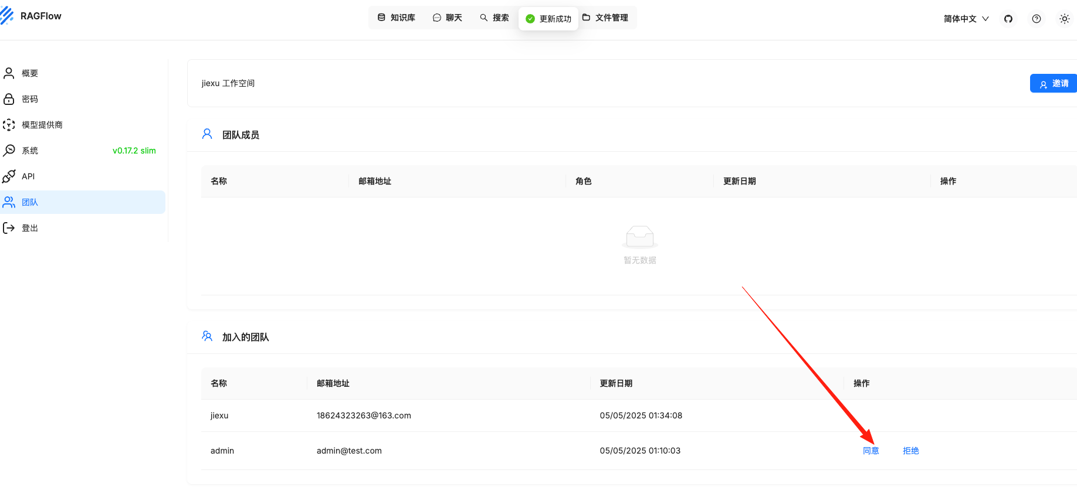Open the 文件管理 file management tab
The image size is (1077, 487).
pyautogui.click(x=605, y=18)
